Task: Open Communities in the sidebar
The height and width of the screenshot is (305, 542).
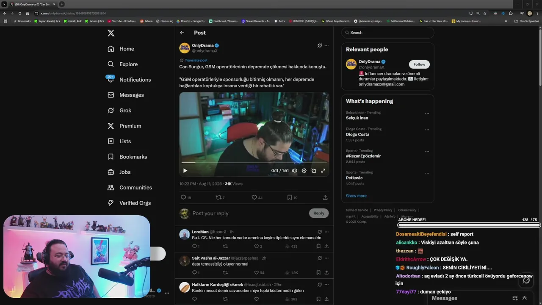Action: click(x=130, y=188)
